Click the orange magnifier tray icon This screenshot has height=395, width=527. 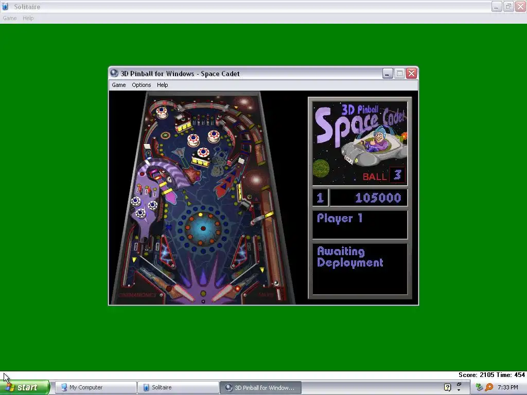(x=489, y=387)
